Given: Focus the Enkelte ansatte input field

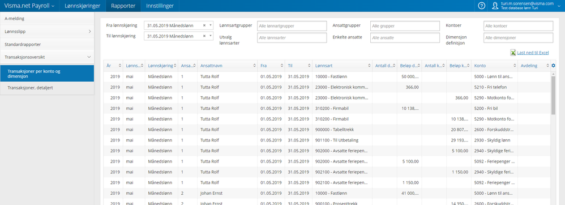Looking at the screenshot, I should 405,38.
